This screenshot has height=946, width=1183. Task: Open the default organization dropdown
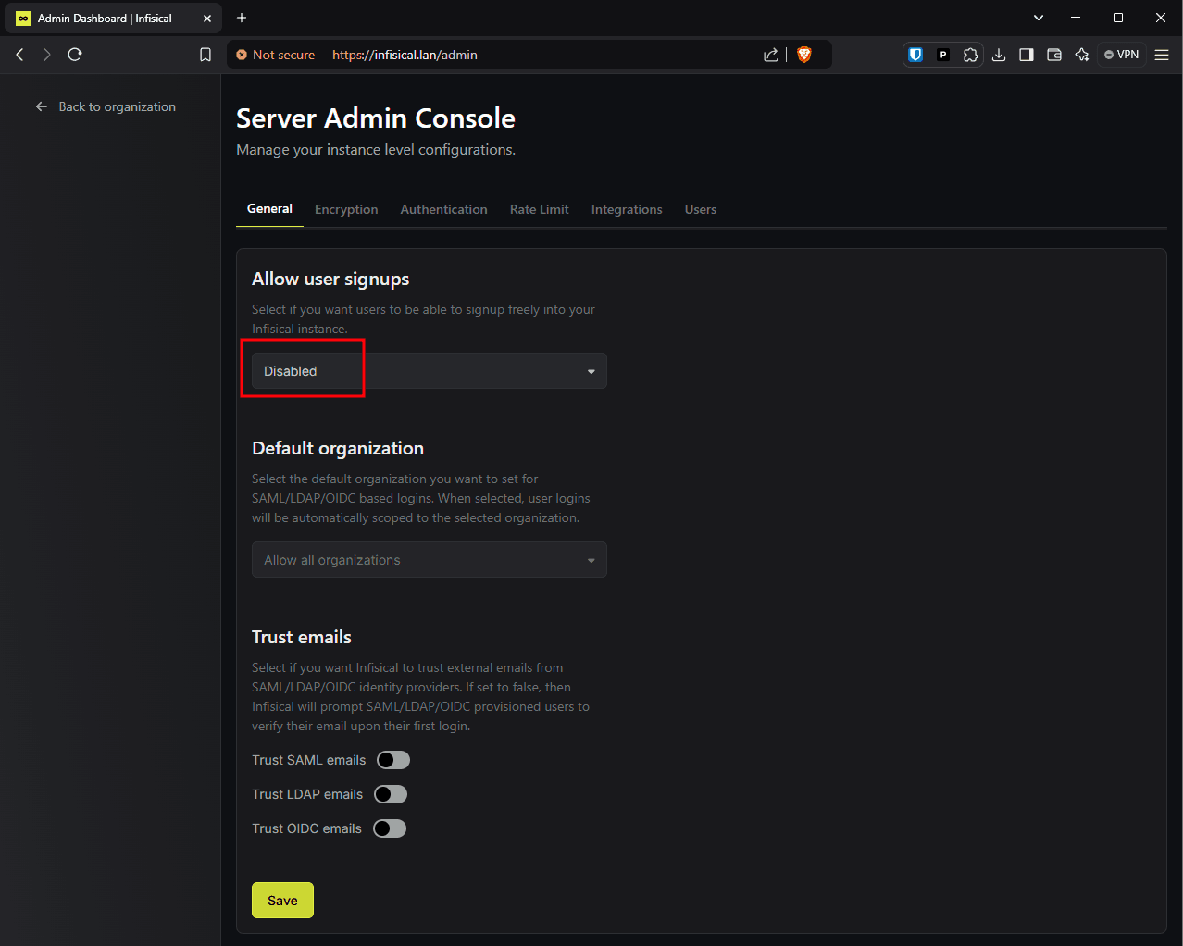tap(429, 559)
